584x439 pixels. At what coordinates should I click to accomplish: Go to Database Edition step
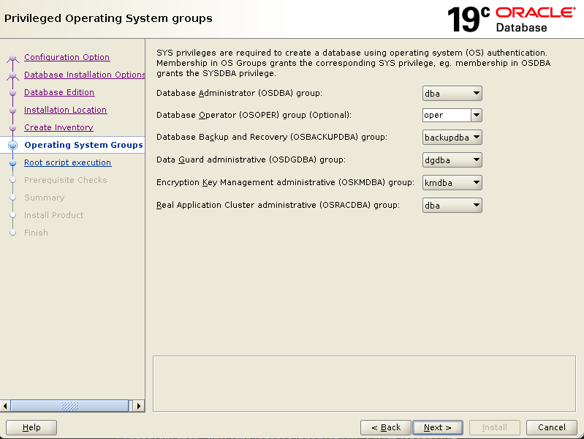tap(59, 92)
